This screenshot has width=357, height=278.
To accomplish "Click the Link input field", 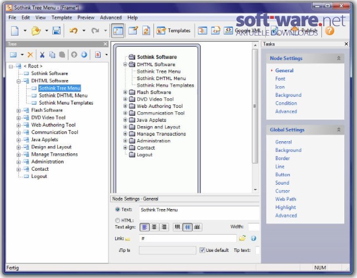I will click(x=187, y=239).
